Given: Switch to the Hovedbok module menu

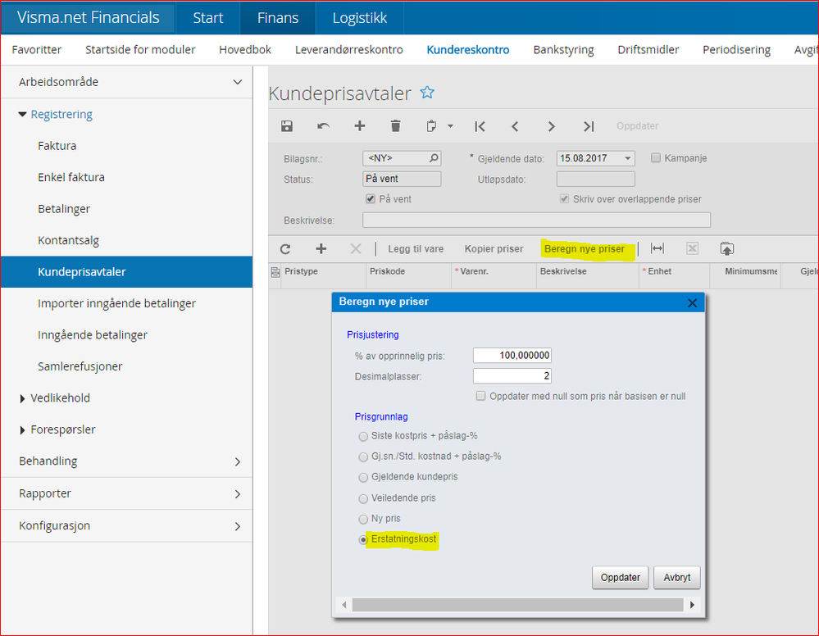Looking at the screenshot, I should (245, 50).
